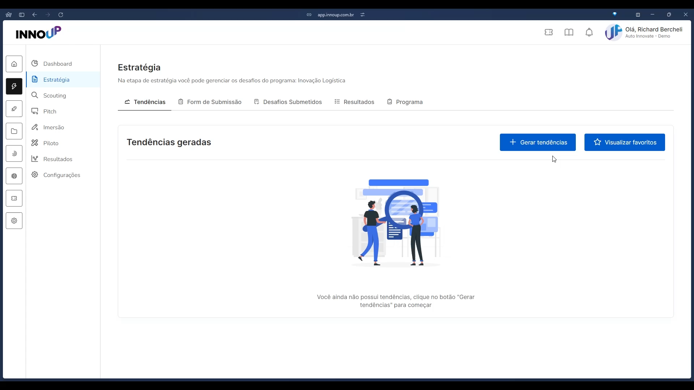The image size is (694, 390).
Task: Click the ticket icon in header
Action: [x=549, y=32]
